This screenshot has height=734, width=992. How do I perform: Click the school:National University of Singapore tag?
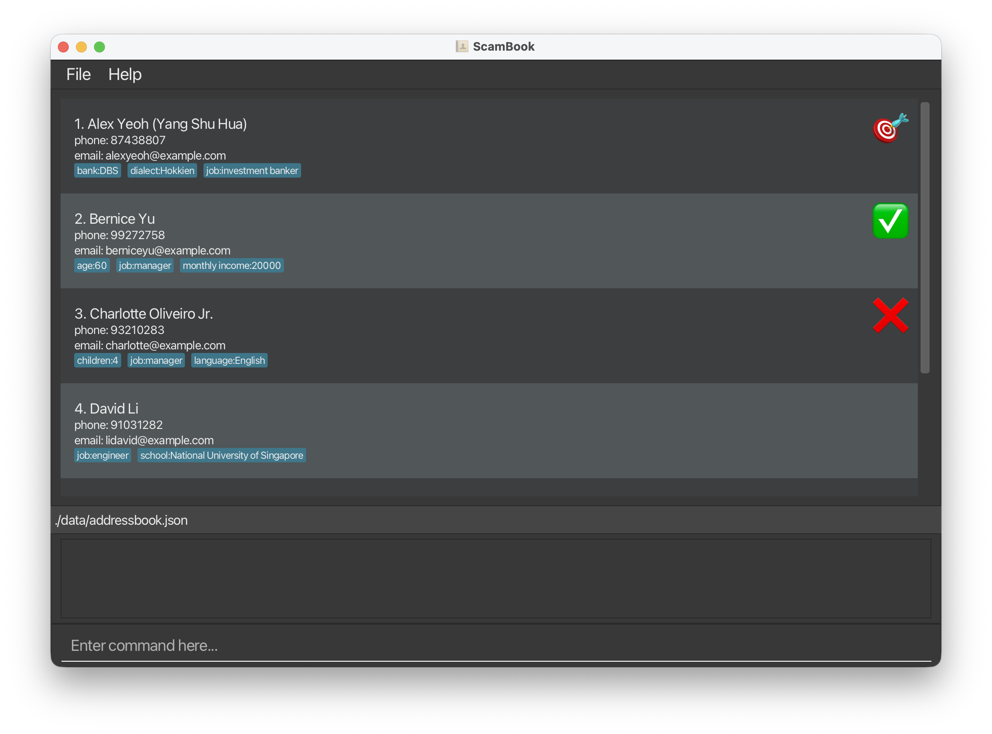pyautogui.click(x=222, y=456)
